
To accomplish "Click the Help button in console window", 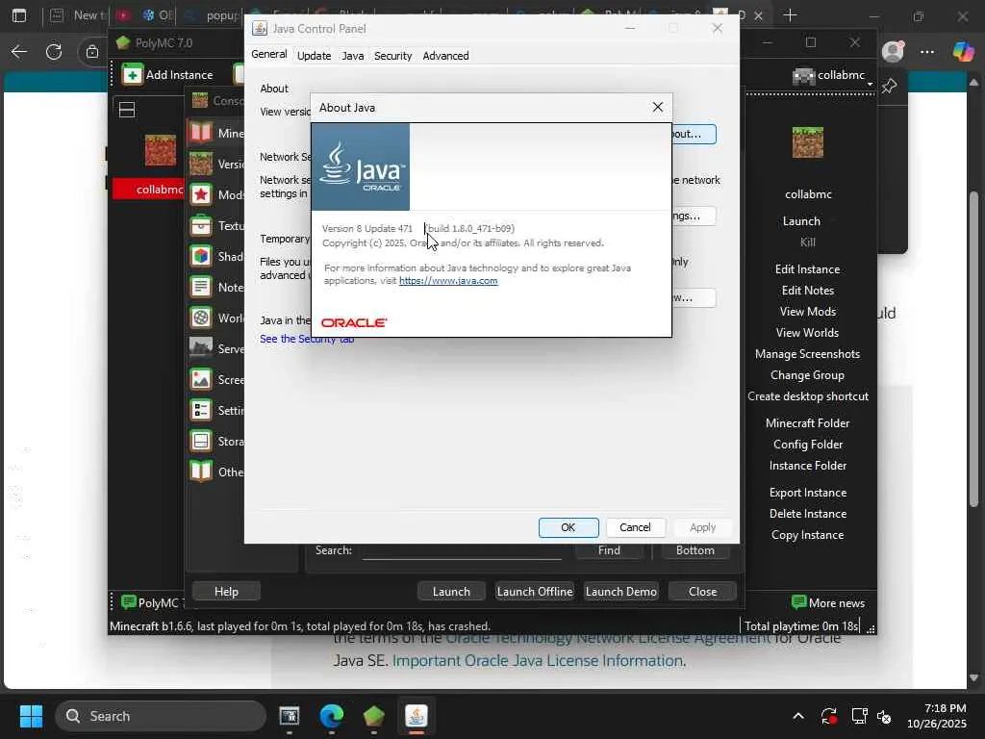I will point(226,592).
